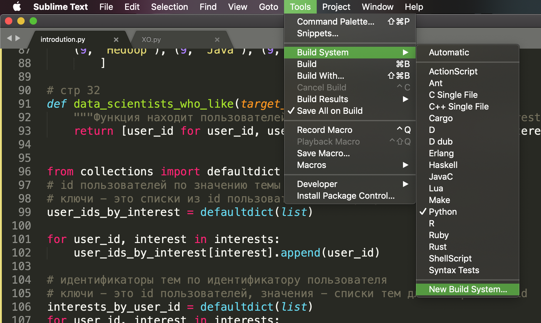Click Install Package Control…
The image size is (541, 323).
pos(346,196)
